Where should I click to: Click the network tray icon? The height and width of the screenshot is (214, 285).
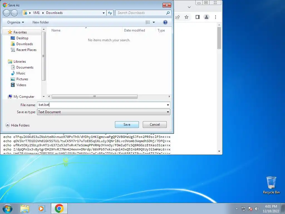(x=243, y=209)
